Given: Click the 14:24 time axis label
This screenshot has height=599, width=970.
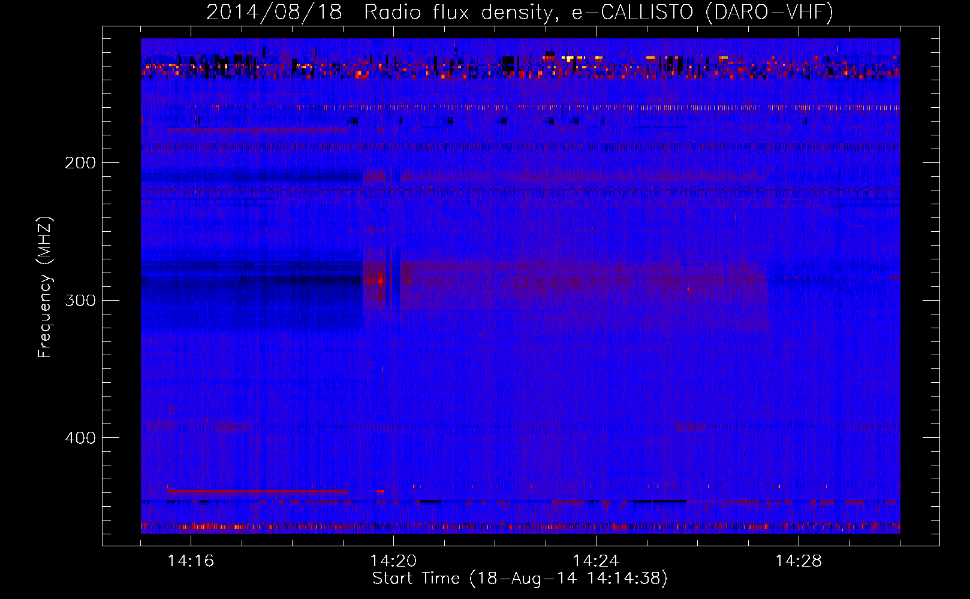Looking at the screenshot, I should 596,561.
